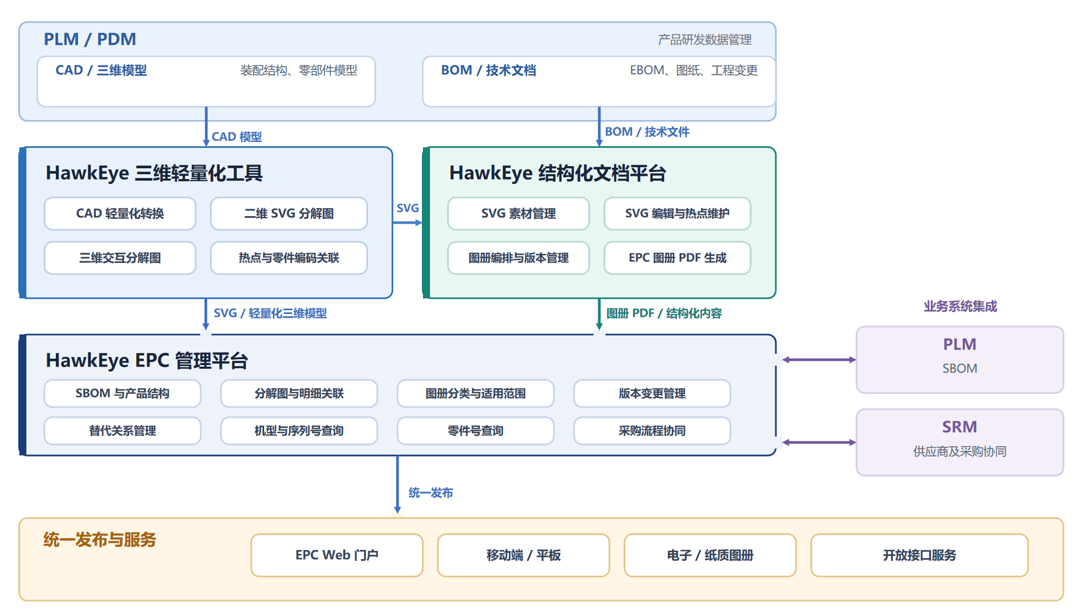The height and width of the screenshot is (614, 1087).
Task: Click the SVG / 轻量化三维模型 label
Action: pyautogui.click(x=270, y=313)
